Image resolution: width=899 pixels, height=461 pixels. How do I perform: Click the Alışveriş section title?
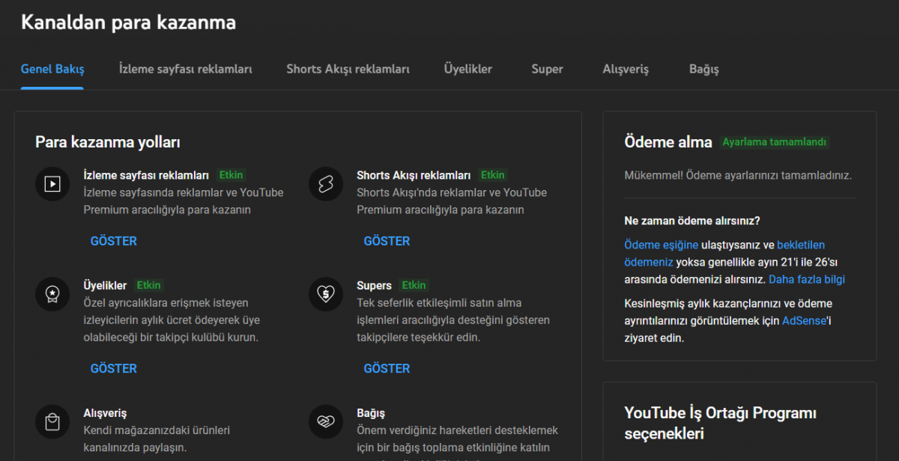[x=105, y=413]
